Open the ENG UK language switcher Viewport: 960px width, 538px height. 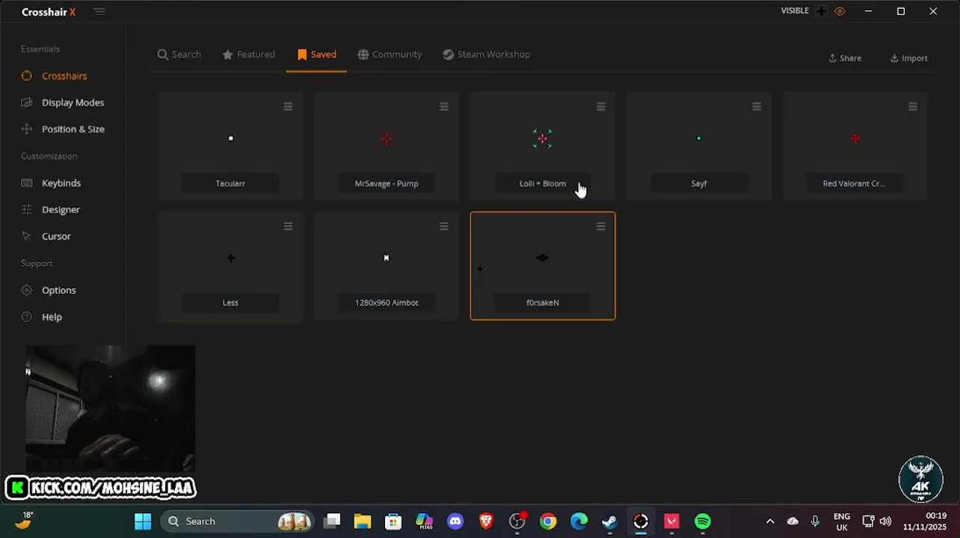pyautogui.click(x=842, y=522)
